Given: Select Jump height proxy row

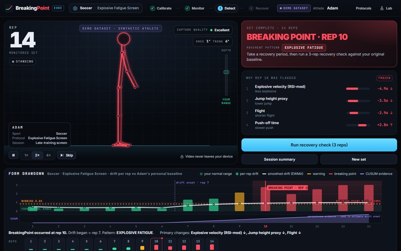Looking at the screenshot, I should [x=319, y=101].
